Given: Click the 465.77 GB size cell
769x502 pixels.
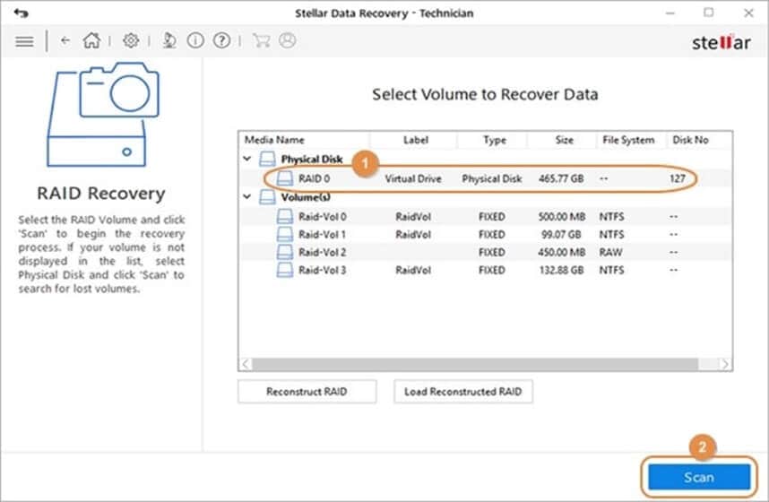Looking at the screenshot, I should pyautogui.click(x=561, y=178).
